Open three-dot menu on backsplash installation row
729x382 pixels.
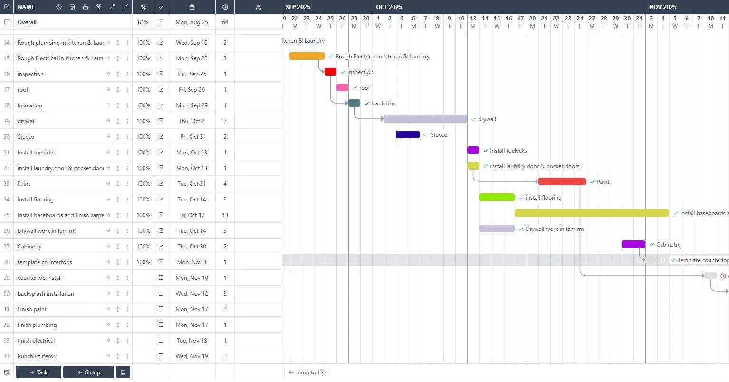click(x=127, y=293)
